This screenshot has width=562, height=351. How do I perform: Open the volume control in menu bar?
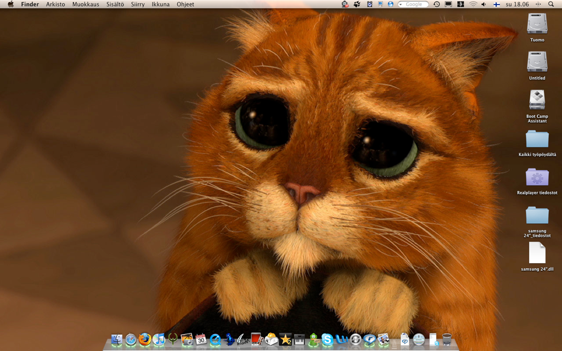click(484, 4)
